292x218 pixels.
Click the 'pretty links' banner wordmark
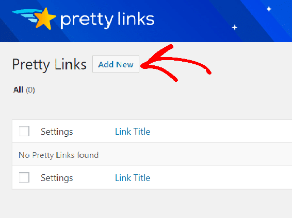click(x=107, y=20)
